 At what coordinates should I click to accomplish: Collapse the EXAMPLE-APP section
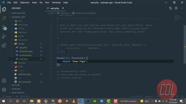click(x=18, y=17)
